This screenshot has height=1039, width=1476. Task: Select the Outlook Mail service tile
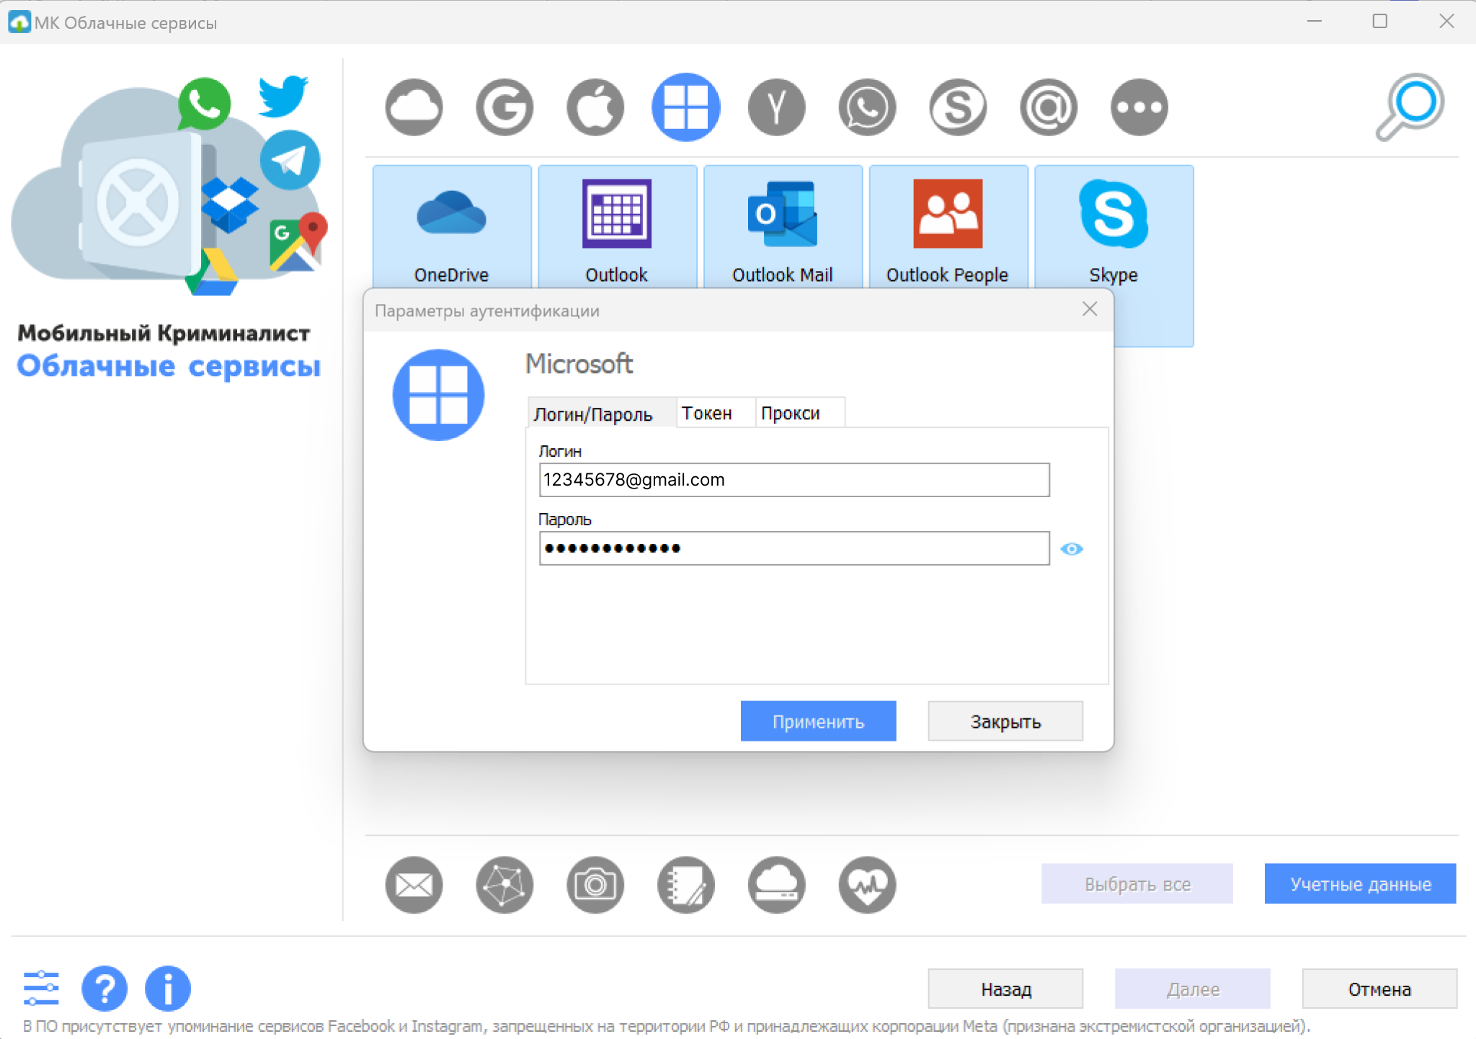point(783,227)
